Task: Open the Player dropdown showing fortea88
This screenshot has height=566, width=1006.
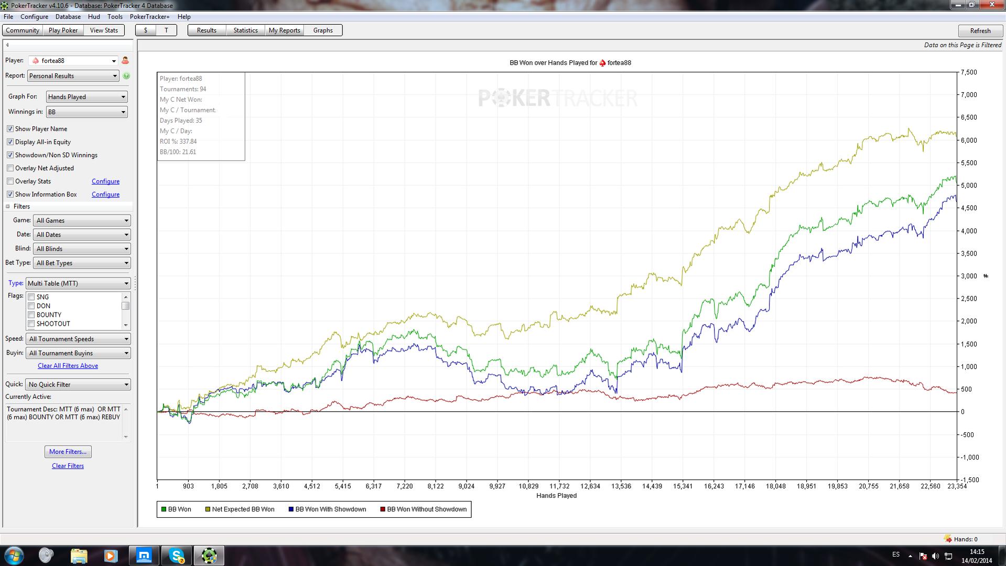Action: point(73,60)
